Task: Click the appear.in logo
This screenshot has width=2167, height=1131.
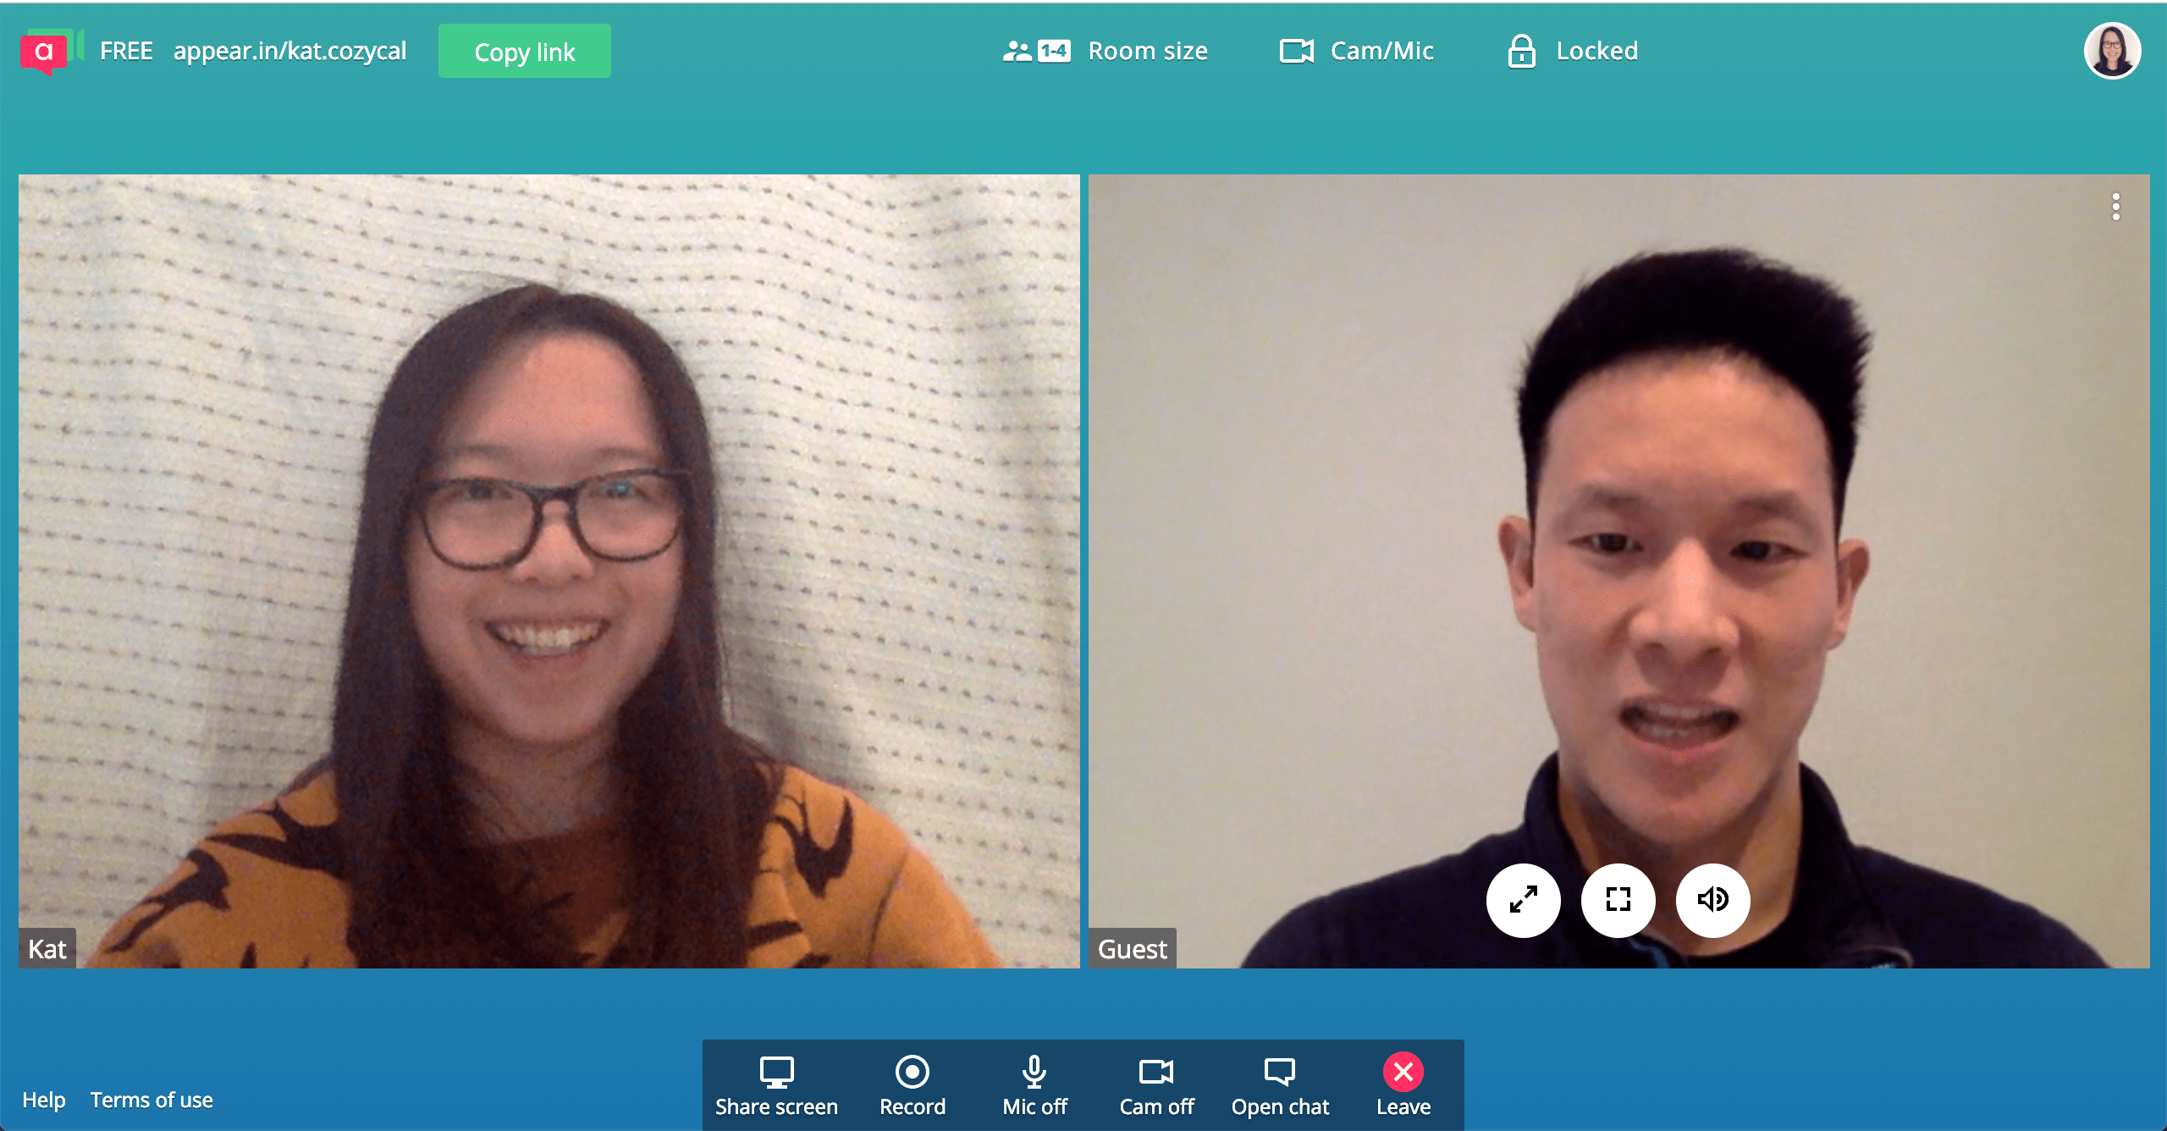Action: pyautogui.click(x=51, y=50)
